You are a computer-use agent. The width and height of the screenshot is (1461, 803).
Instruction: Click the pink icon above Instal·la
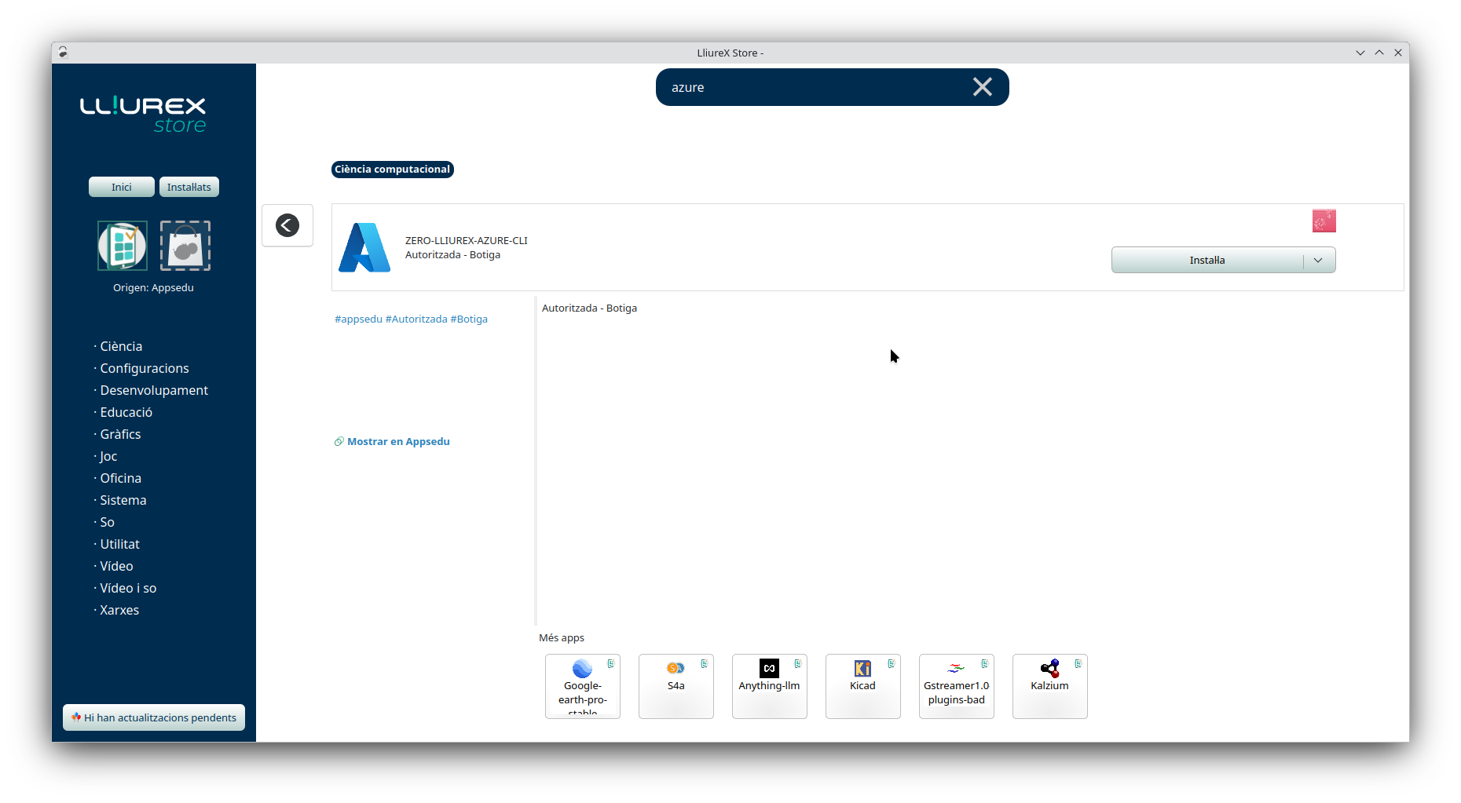coord(1324,221)
